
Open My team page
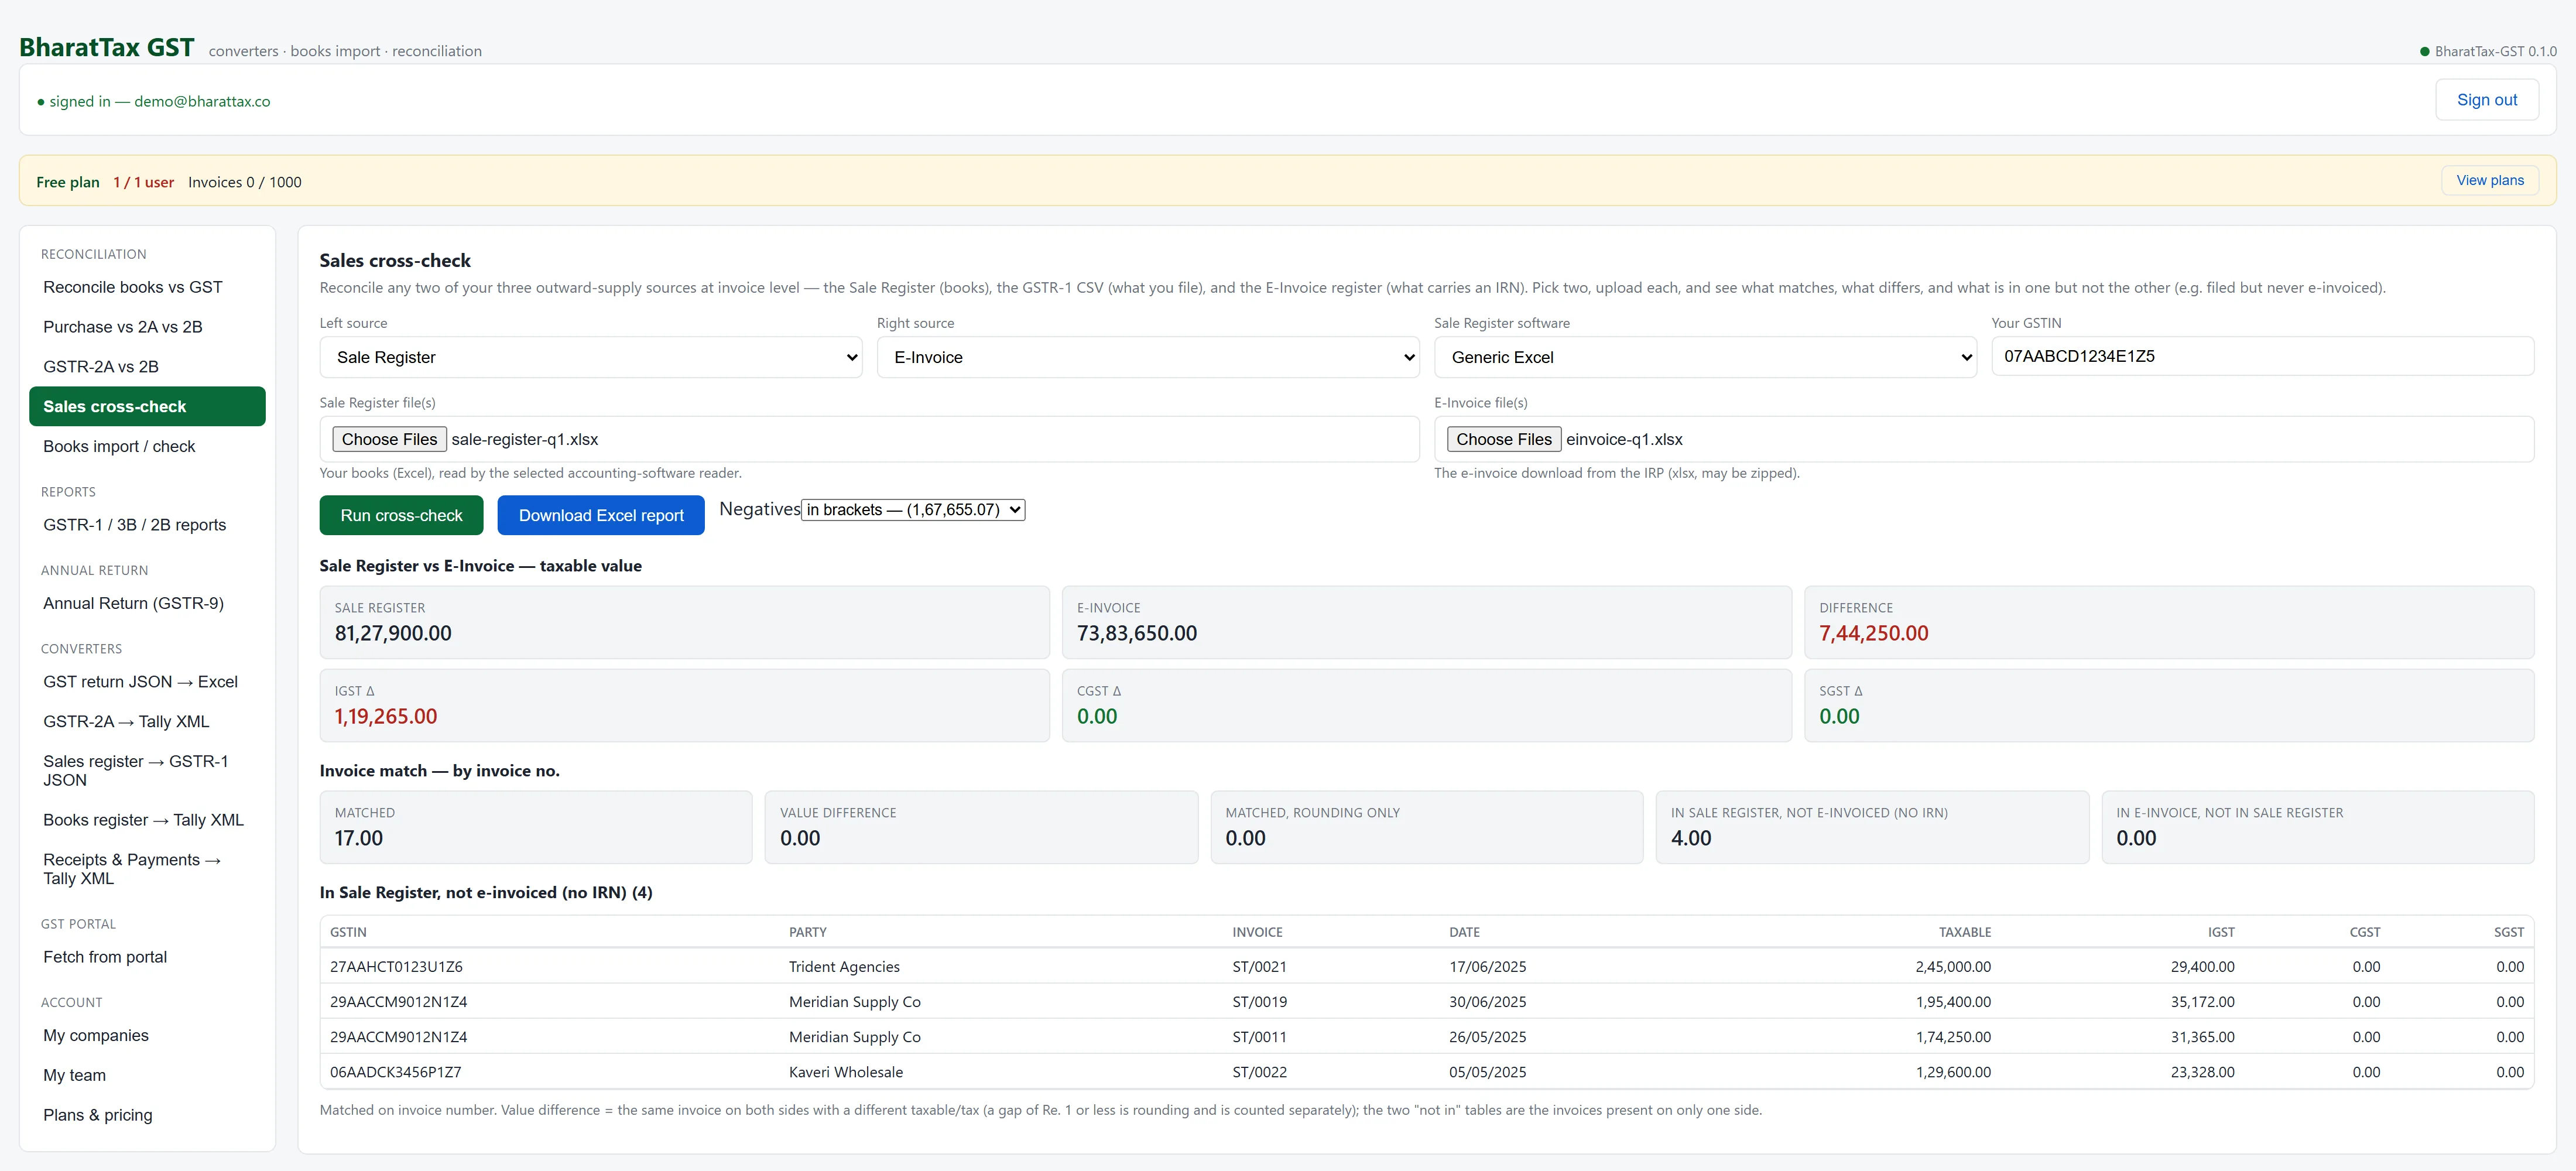click(147, 1075)
